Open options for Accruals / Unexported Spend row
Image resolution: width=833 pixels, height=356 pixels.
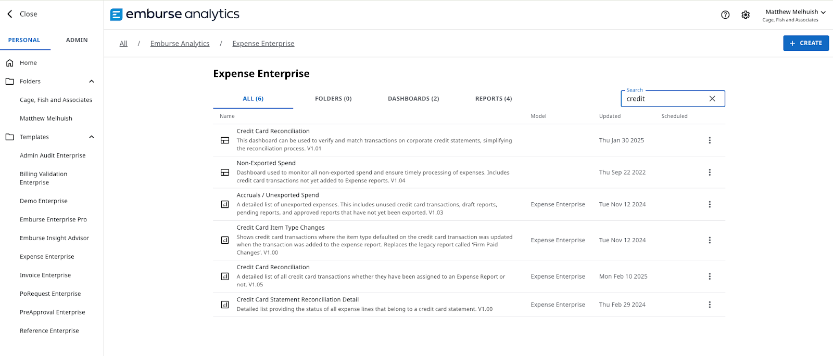pyautogui.click(x=710, y=205)
